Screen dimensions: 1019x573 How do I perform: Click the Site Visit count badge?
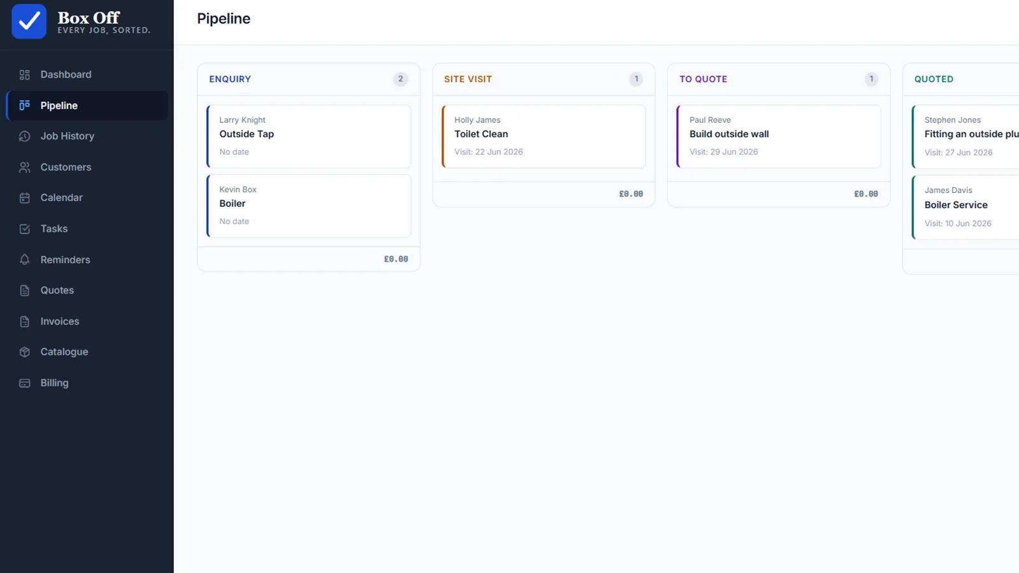(x=636, y=79)
